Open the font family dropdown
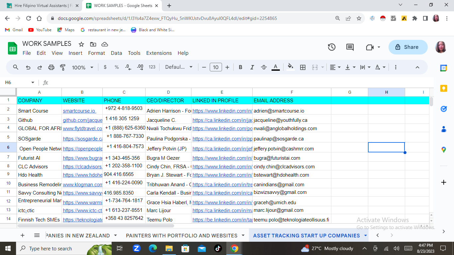Image resolution: width=454 pixels, height=255 pixels. tap(179, 67)
